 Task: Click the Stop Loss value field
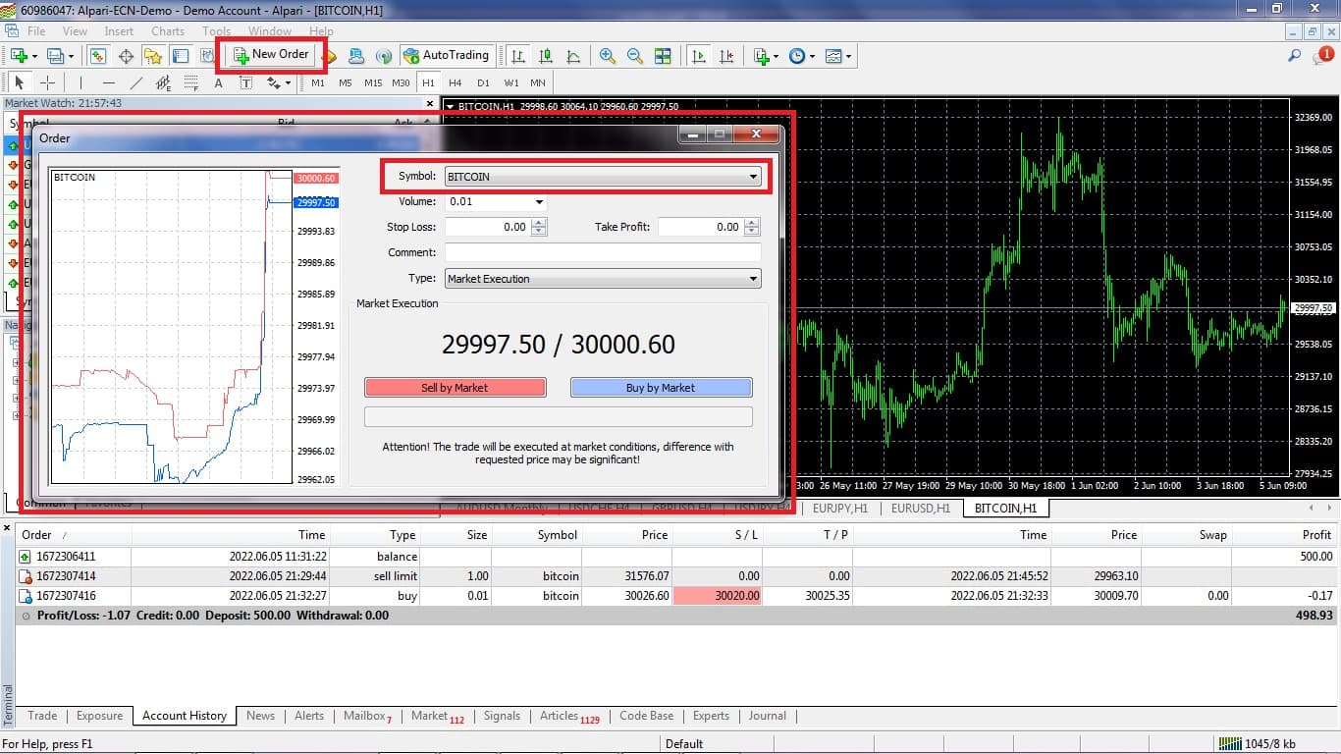(x=487, y=227)
